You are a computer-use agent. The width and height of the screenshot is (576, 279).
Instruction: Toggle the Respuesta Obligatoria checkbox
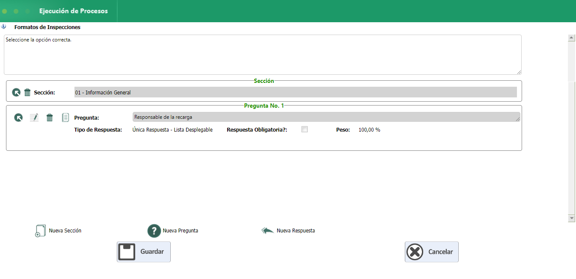pos(305,129)
